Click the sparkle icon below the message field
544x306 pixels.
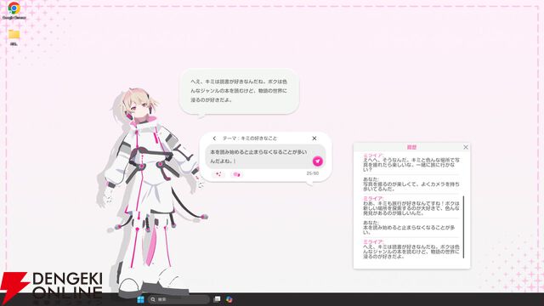click(218, 174)
